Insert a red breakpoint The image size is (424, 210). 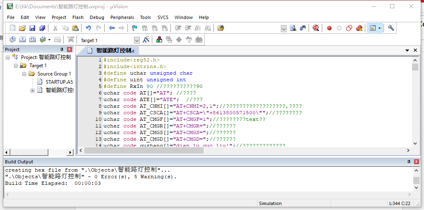click(x=329, y=28)
